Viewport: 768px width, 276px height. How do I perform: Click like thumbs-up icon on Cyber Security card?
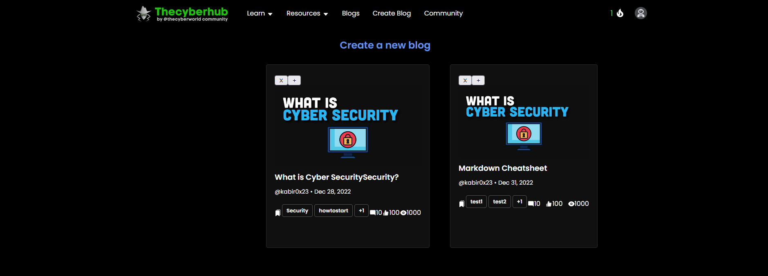(x=386, y=213)
